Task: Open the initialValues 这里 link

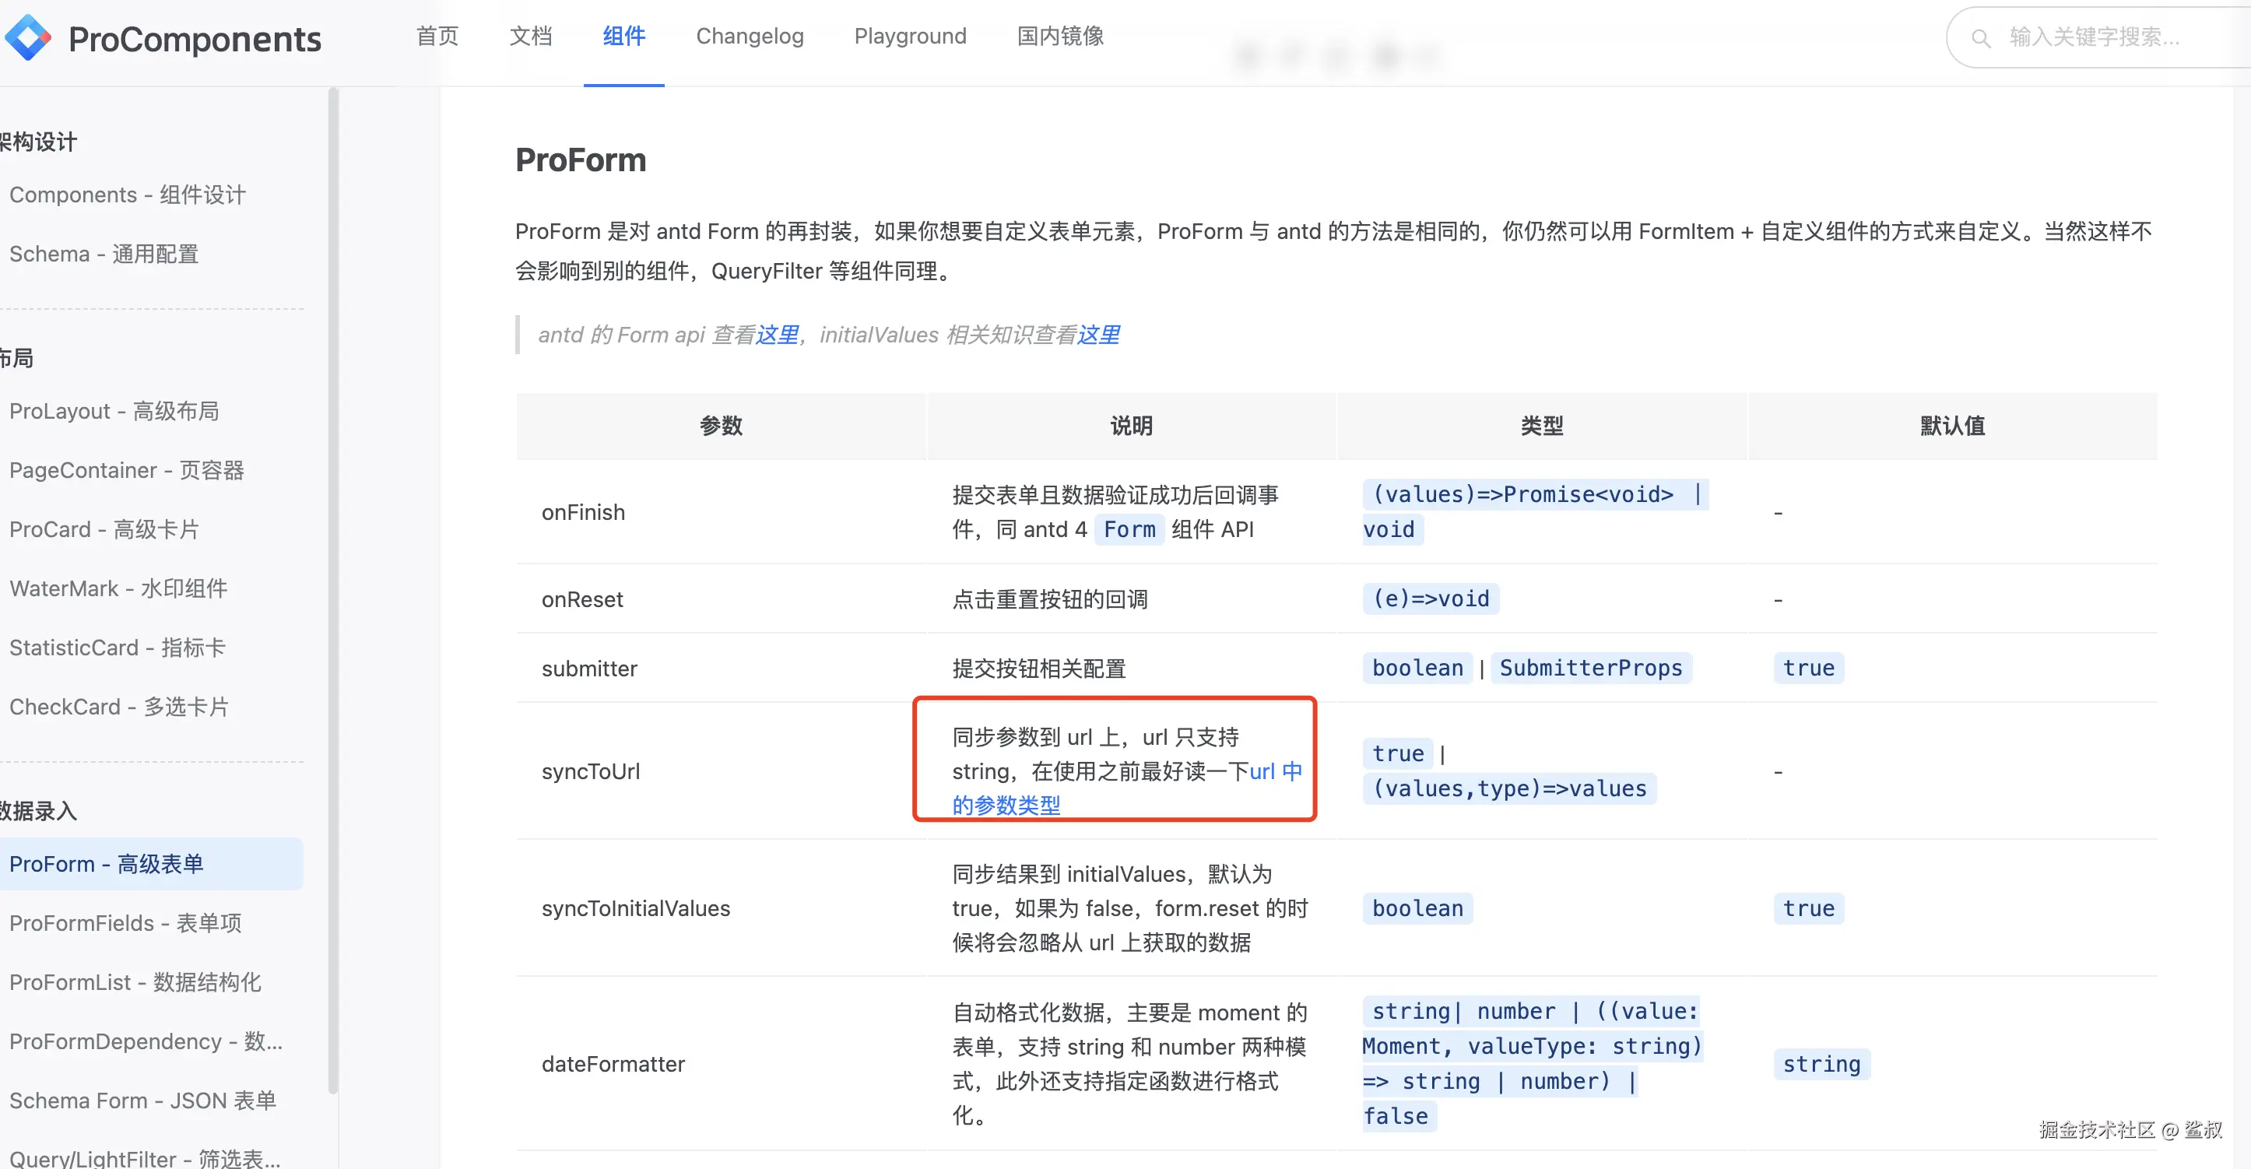Action: click(1097, 335)
